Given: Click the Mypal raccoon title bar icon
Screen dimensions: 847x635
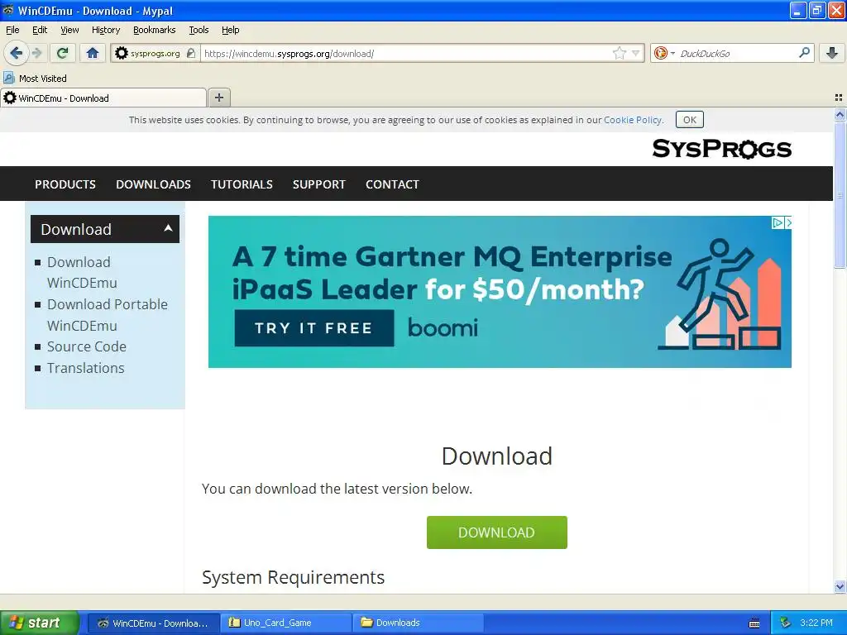Looking at the screenshot, I should 8,10.
